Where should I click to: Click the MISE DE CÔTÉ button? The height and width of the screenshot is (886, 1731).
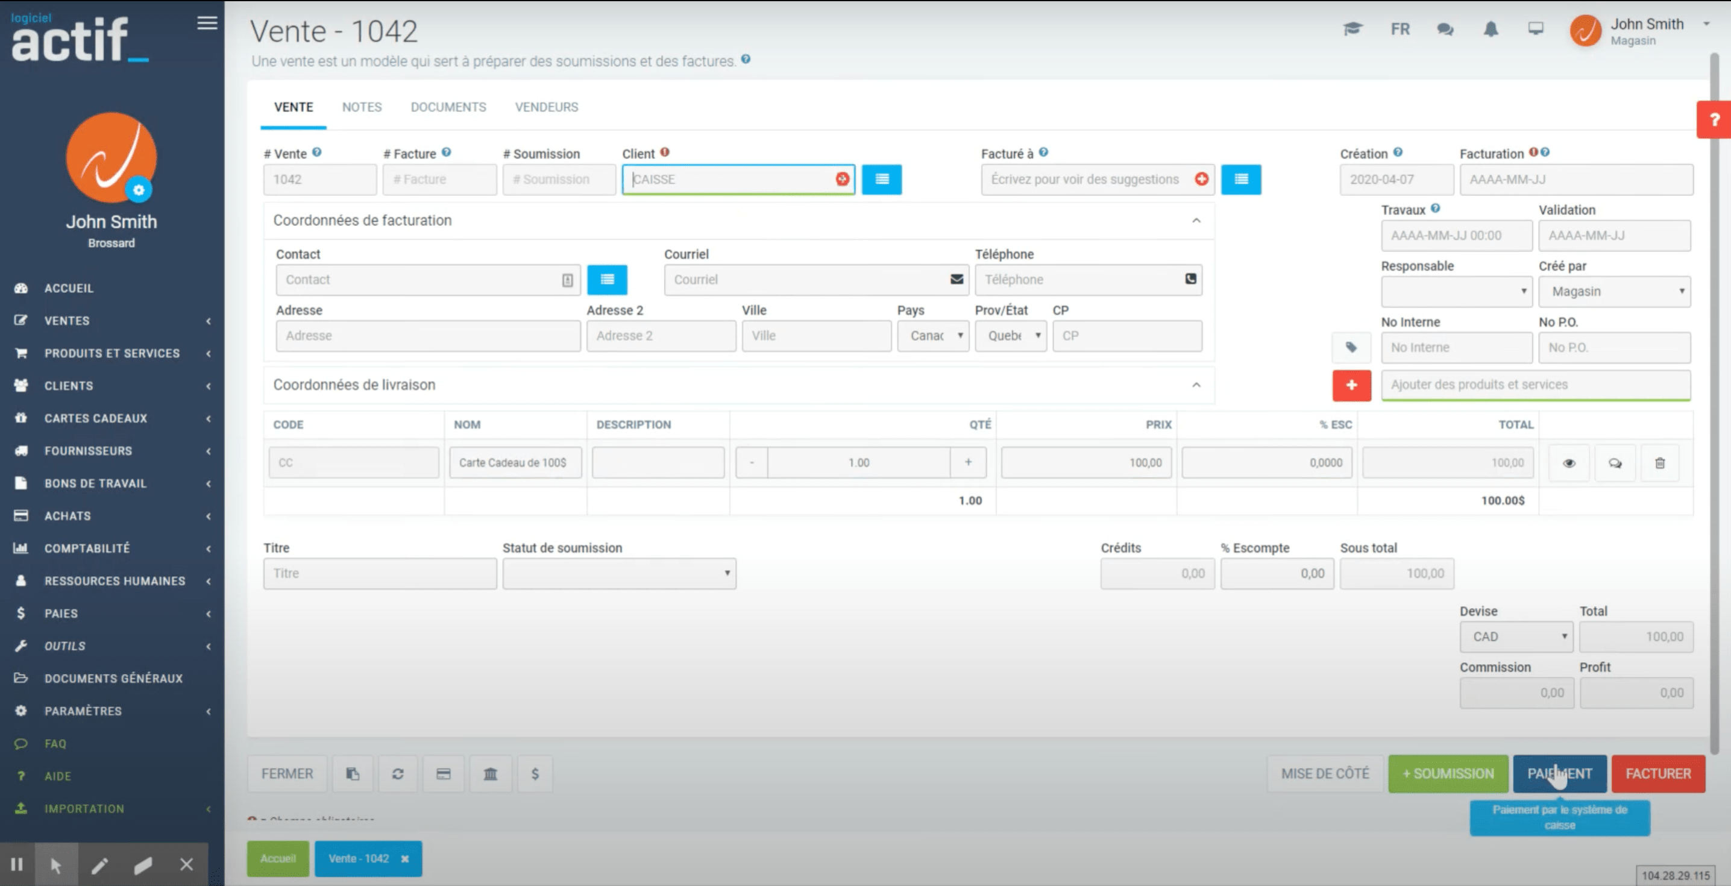click(x=1324, y=774)
